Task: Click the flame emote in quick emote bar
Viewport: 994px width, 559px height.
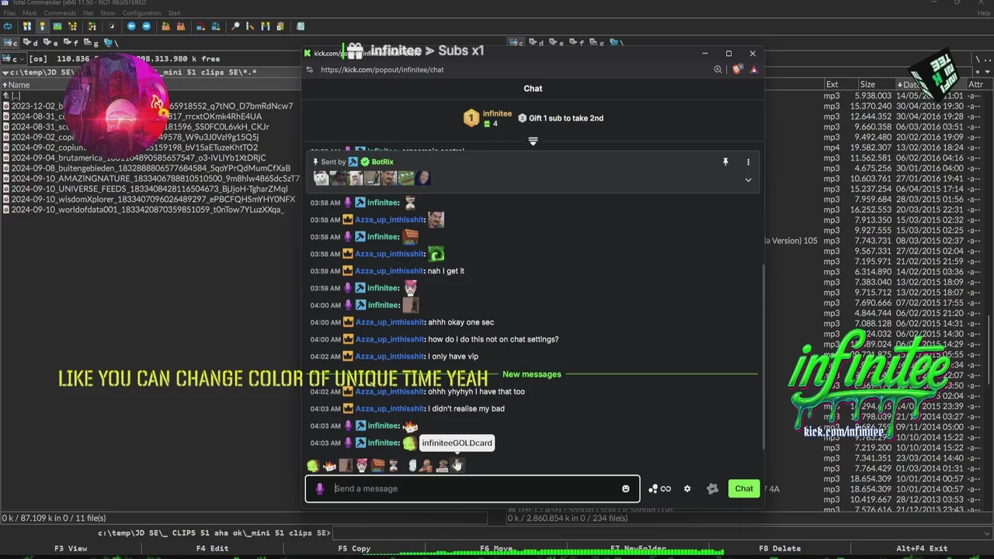Action: [x=329, y=465]
